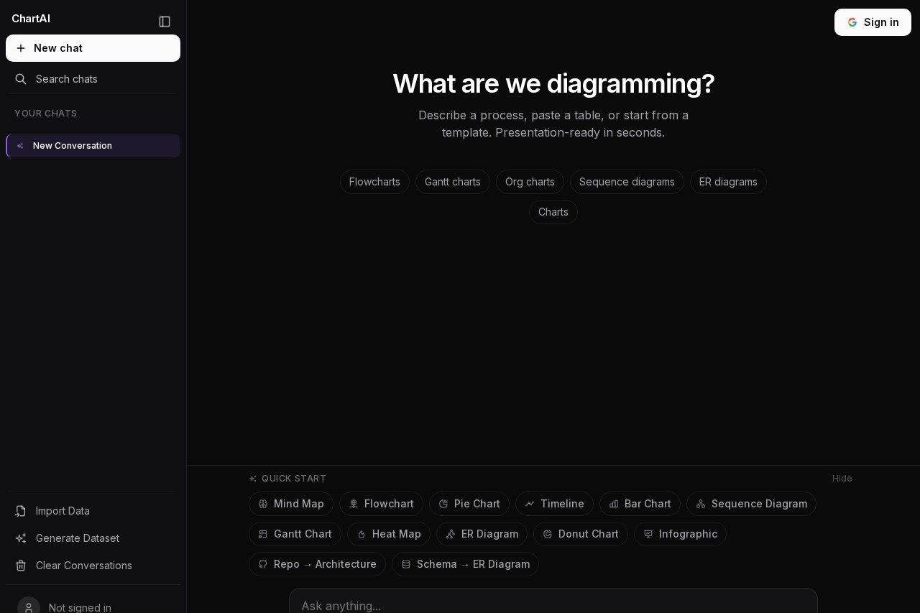The height and width of the screenshot is (613, 920).
Task: Select the Sequence diagrams chip
Action: coord(627,182)
